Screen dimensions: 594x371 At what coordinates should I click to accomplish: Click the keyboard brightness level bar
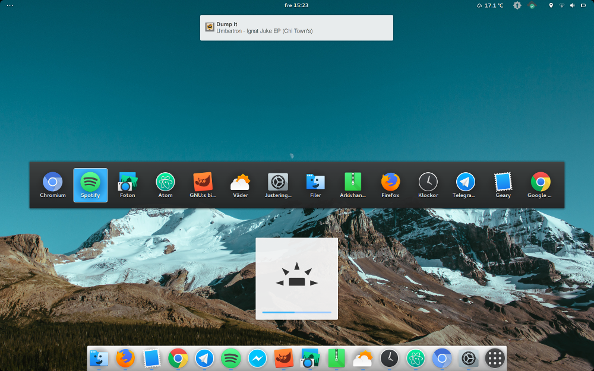click(x=296, y=312)
